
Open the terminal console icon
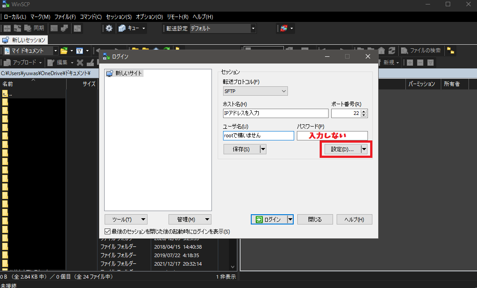(54, 28)
